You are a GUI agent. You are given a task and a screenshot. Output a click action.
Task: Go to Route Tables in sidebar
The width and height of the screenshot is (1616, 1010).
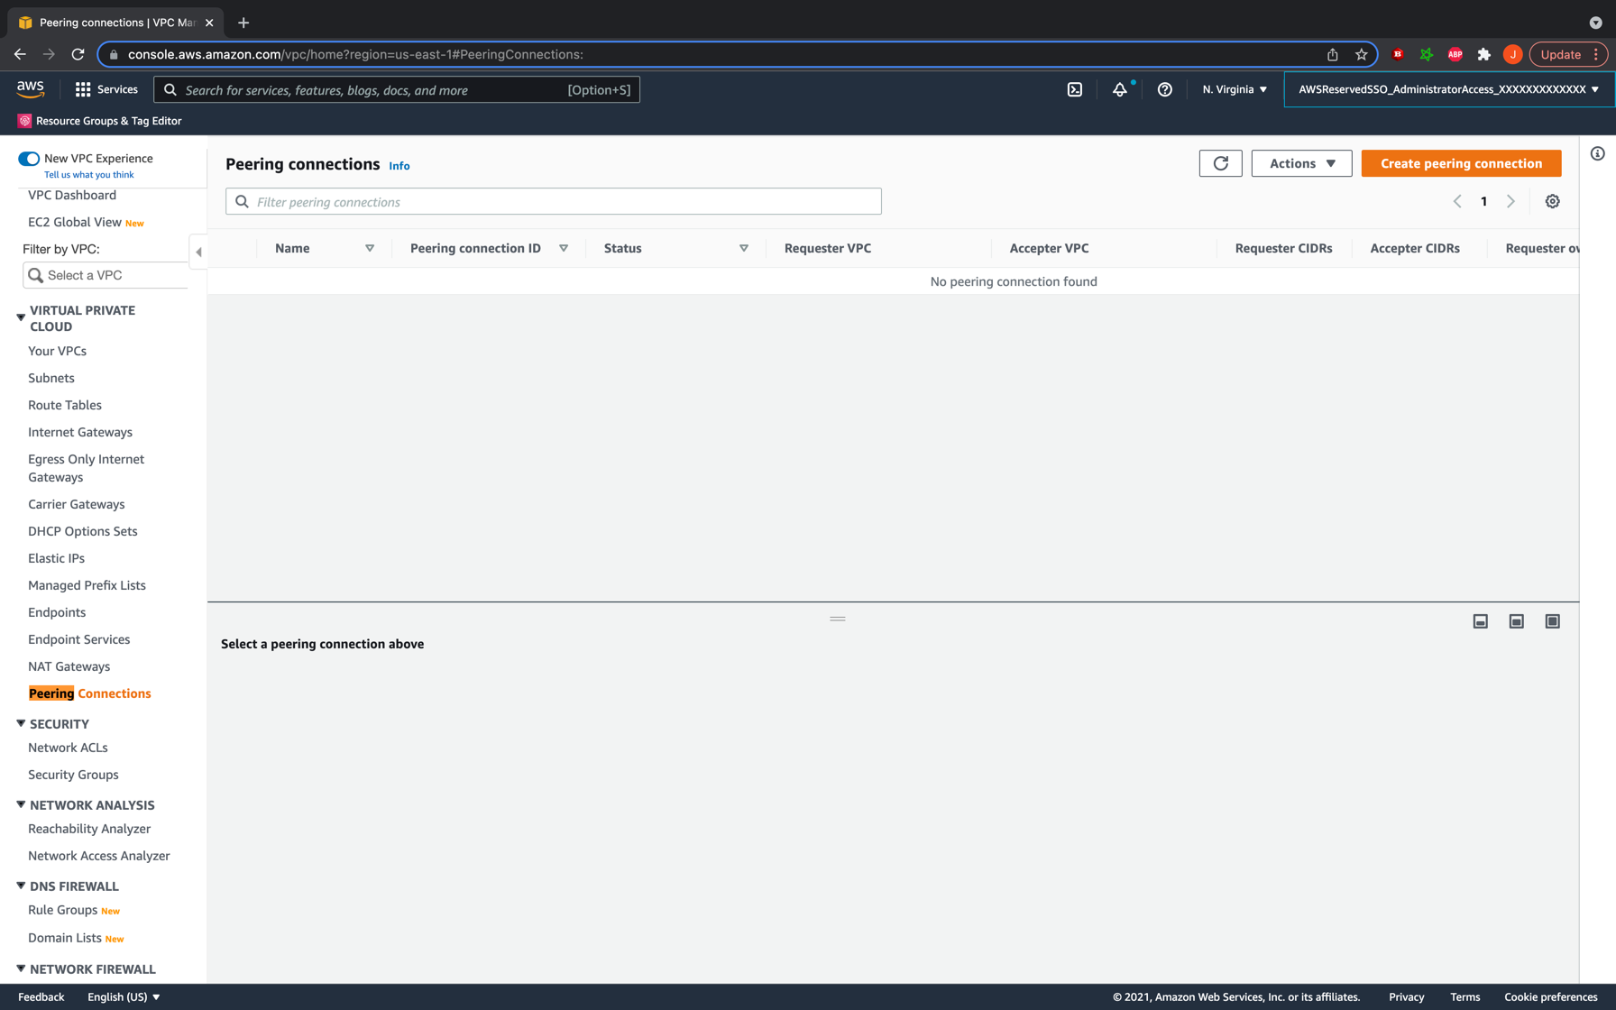click(x=65, y=405)
